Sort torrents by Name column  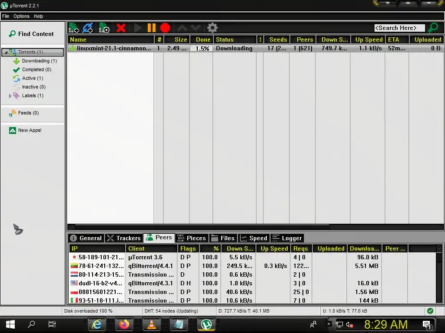pos(111,39)
